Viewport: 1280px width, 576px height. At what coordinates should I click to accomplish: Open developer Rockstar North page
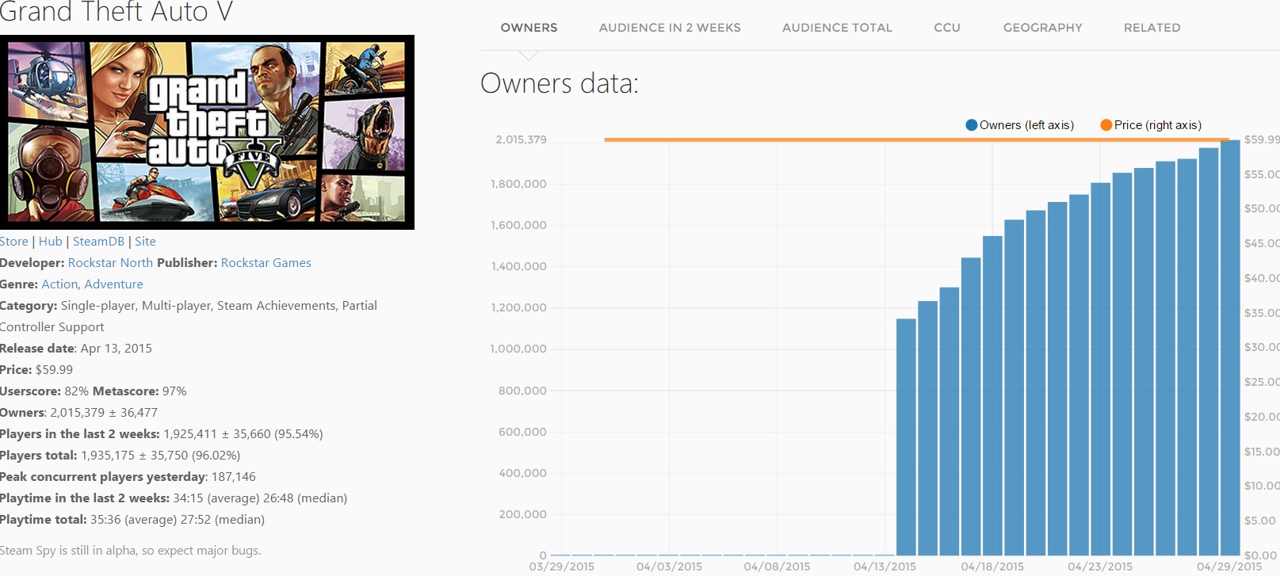click(110, 263)
